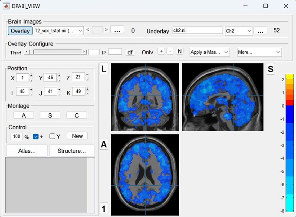Toggle the Y yoke checkbox

pos(52,136)
